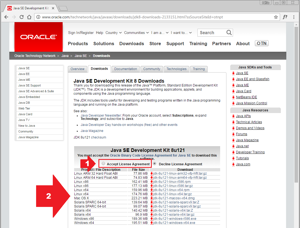Open Java Embedded in left sidebar
This screenshot has width=300, height=228.
click(39, 97)
